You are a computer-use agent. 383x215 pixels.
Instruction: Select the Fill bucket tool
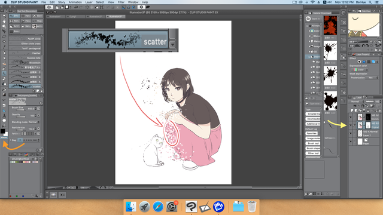(4, 89)
